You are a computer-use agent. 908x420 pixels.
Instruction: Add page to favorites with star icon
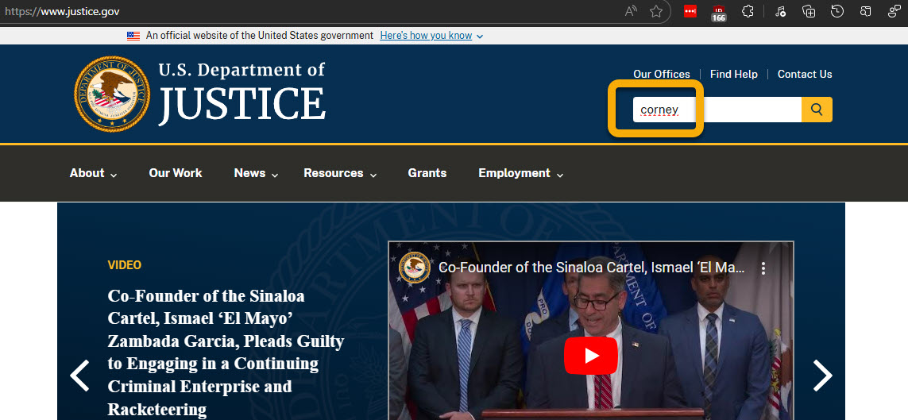click(655, 12)
